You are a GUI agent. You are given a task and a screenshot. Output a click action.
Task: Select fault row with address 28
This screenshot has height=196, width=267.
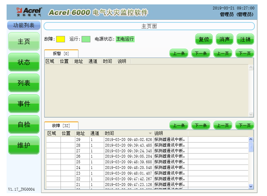coord(147,145)
